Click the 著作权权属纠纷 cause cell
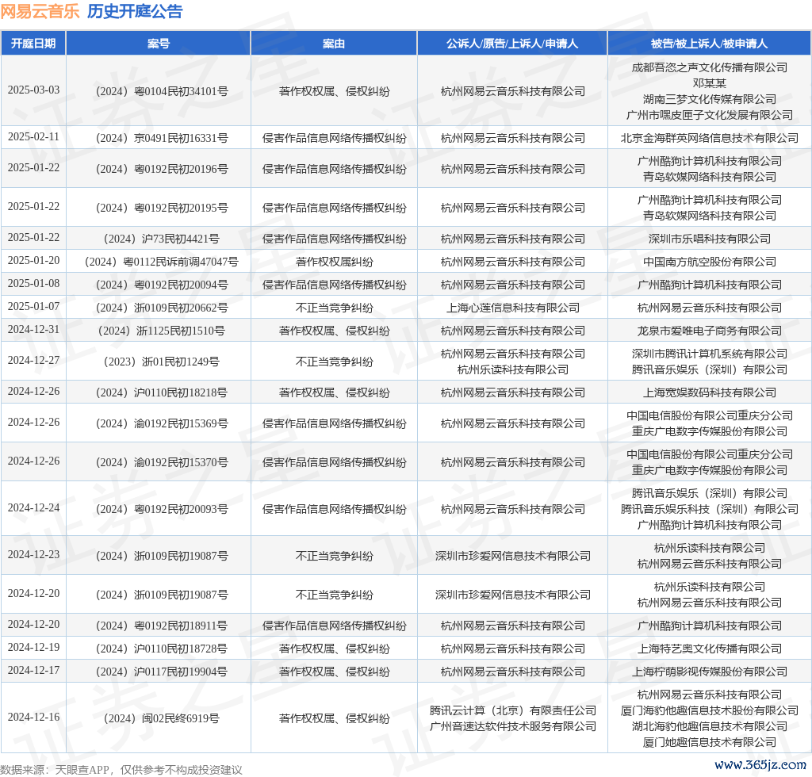Viewport: 812px width, 777px height. click(x=334, y=262)
